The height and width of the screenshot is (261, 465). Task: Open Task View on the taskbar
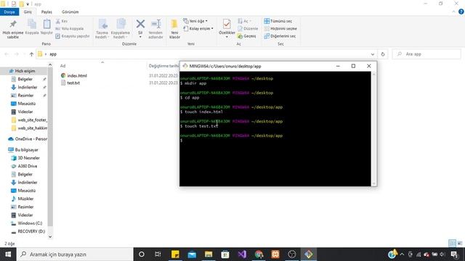(x=158, y=254)
